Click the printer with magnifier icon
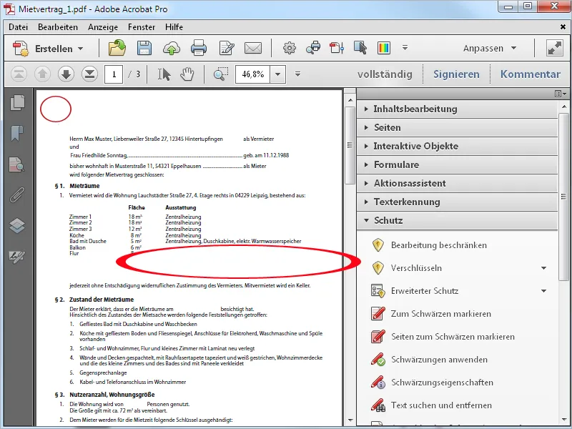 point(313,48)
